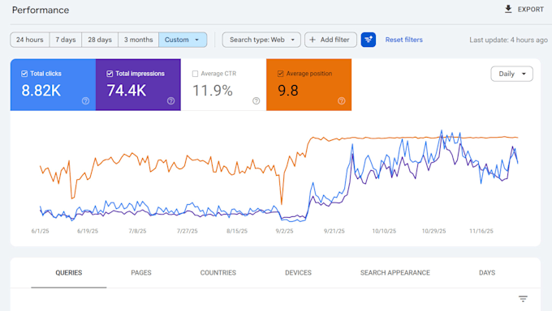Switch to the Search Appearance tab

(395, 273)
